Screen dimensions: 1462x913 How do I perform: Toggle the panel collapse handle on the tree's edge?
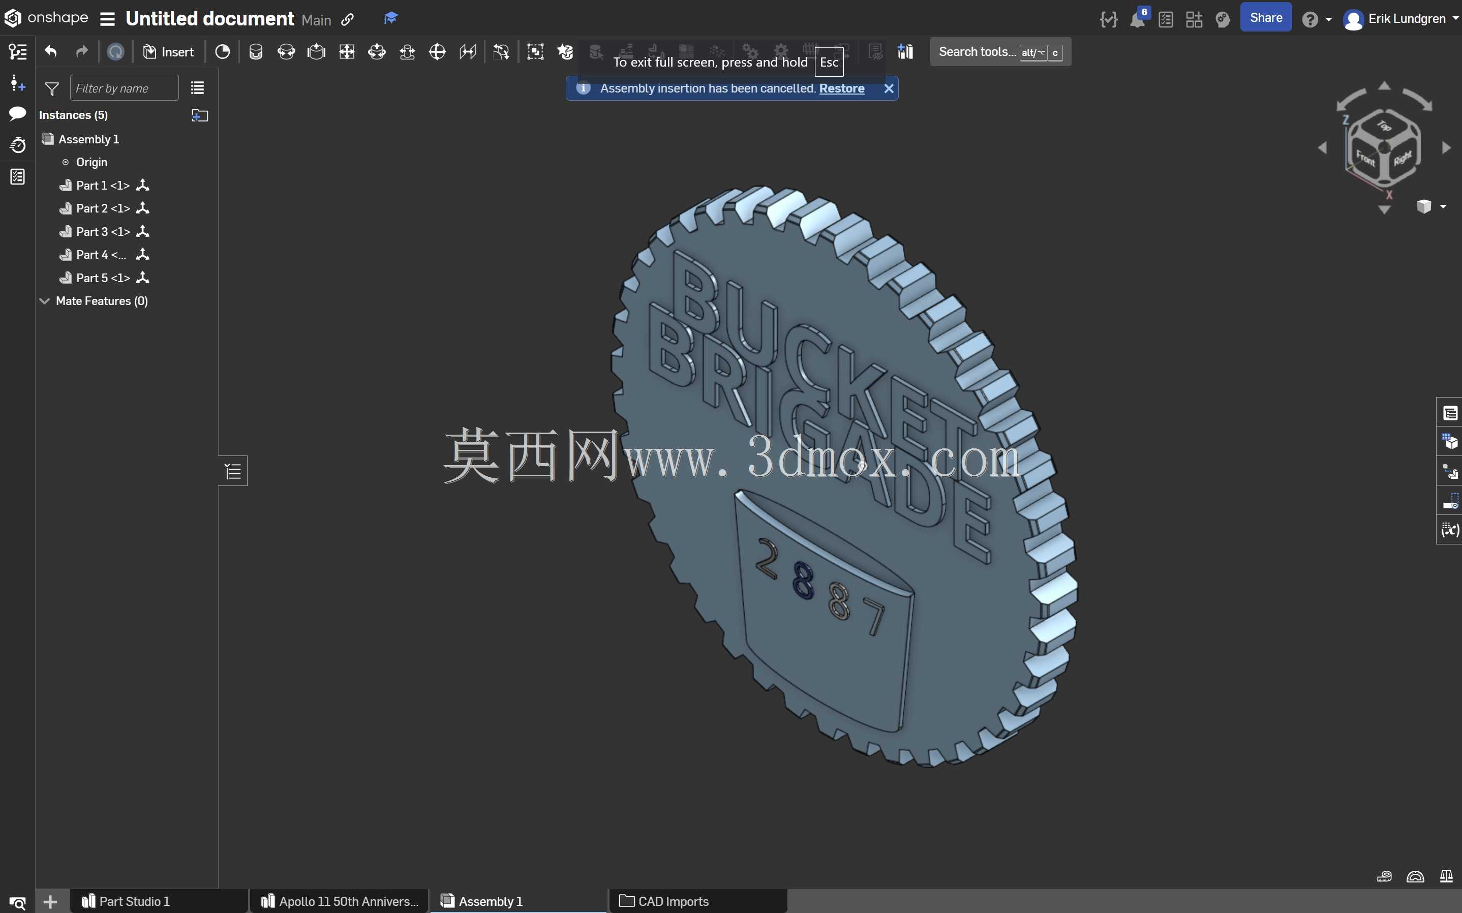(x=233, y=471)
